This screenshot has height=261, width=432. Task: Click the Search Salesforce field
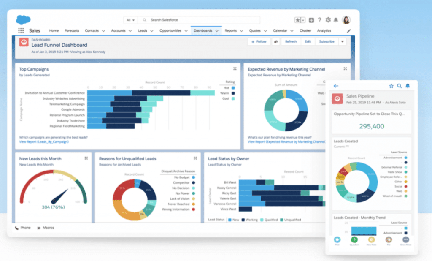point(199,20)
